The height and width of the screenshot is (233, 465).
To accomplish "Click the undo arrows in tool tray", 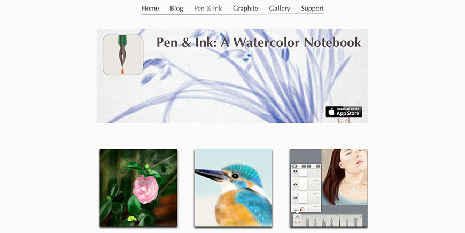I will click(298, 222).
